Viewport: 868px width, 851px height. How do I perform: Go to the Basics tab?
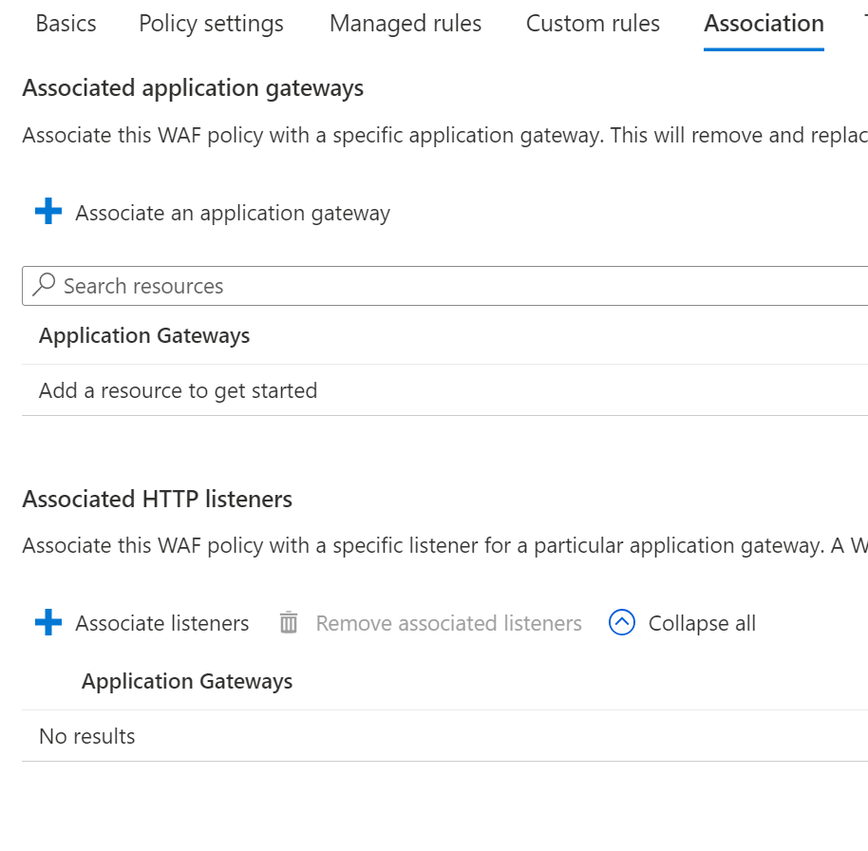tap(65, 24)
